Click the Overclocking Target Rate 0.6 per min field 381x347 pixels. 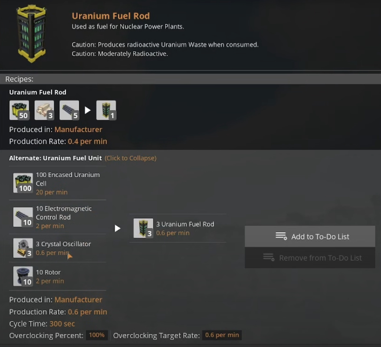tap(222, 335)
